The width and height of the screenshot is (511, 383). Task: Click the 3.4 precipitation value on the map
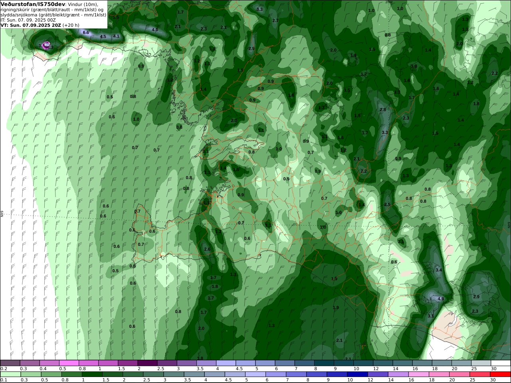(439, 270)
